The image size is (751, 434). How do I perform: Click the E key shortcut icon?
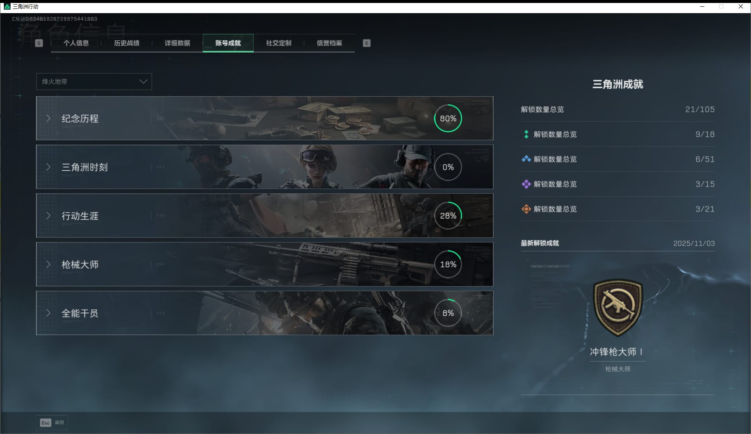(367, 43)
